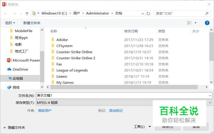Sort by 大小 column header

[195, 31]
